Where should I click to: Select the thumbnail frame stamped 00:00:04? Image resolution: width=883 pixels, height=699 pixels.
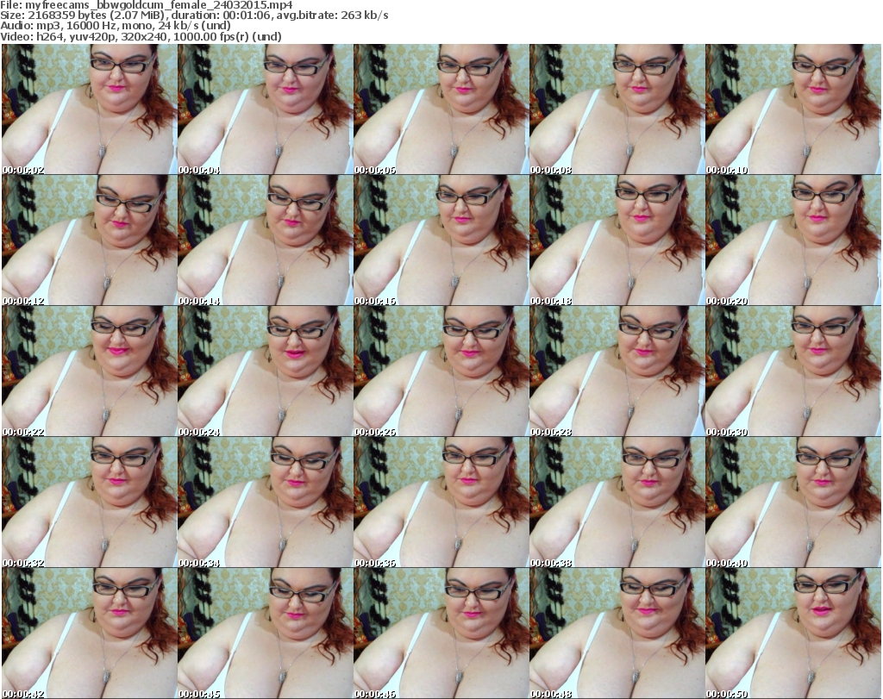click(x=266, y=109)
